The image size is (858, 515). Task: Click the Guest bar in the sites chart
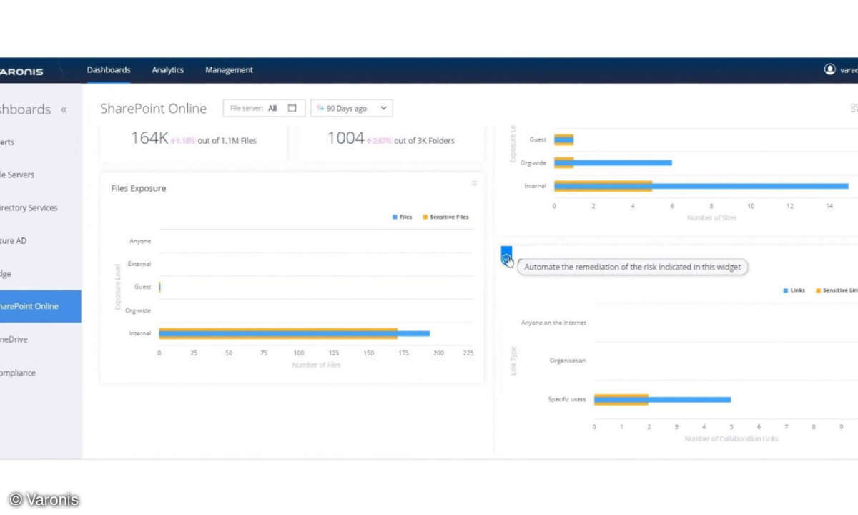click(563, 139)
